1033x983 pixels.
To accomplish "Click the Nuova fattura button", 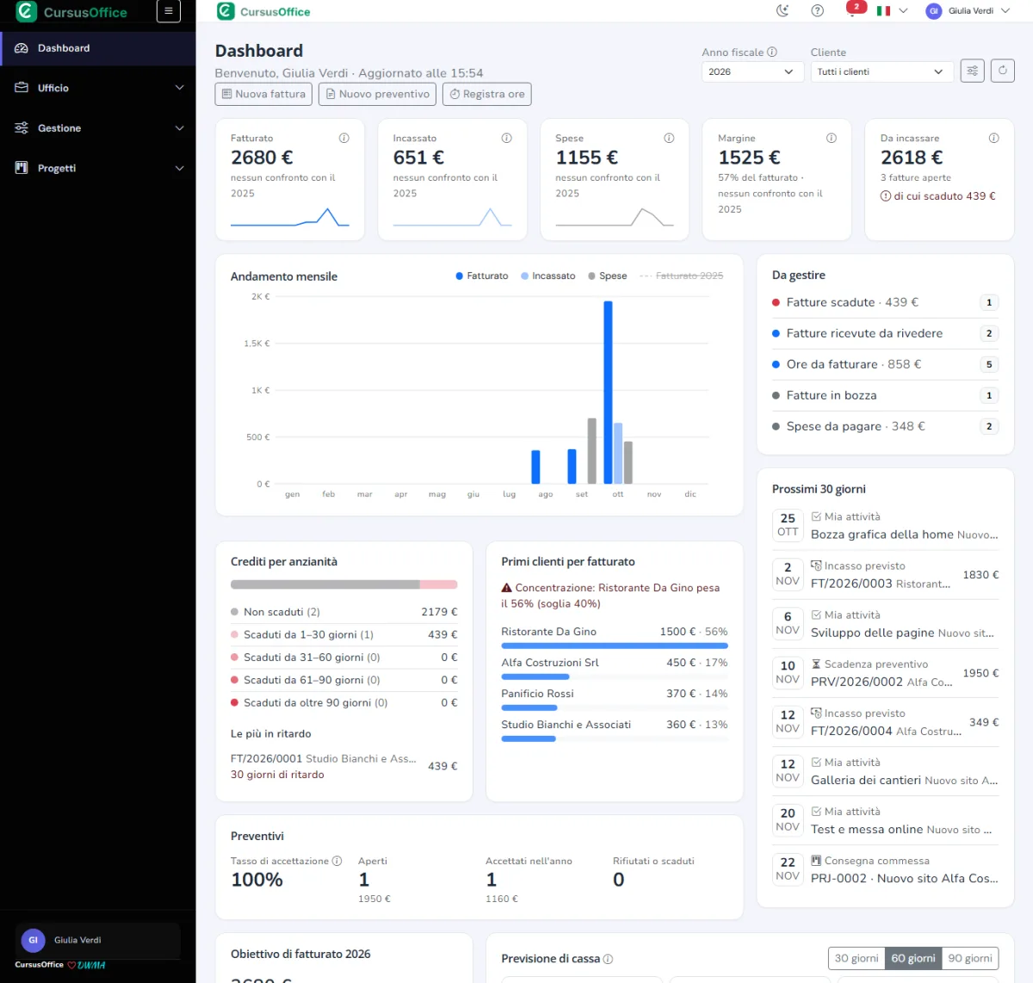I will 263,94.
